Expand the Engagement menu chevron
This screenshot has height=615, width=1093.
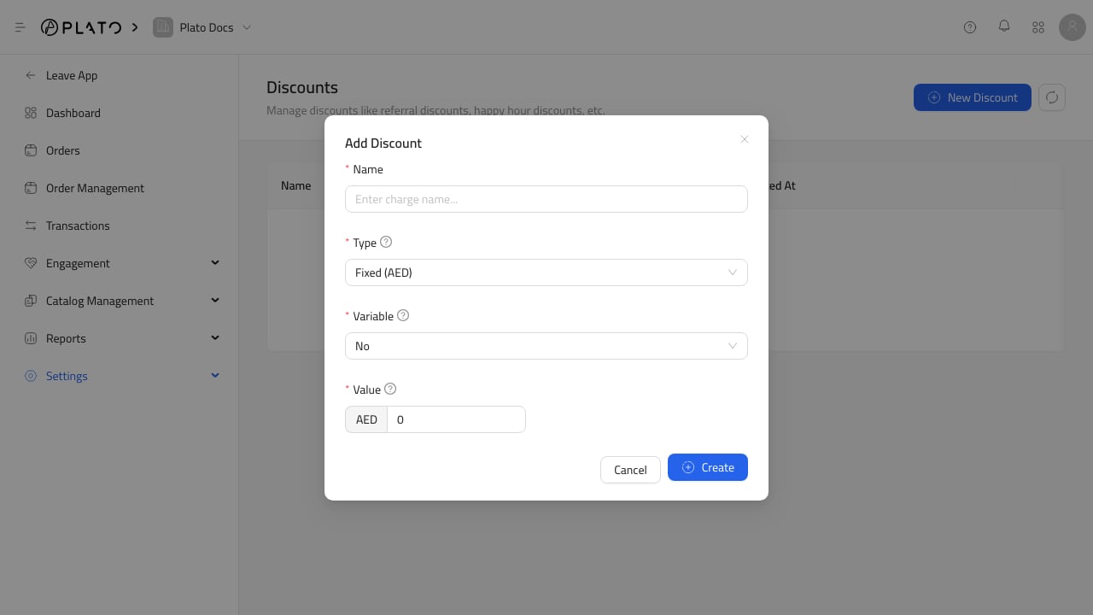click(215, 263)
